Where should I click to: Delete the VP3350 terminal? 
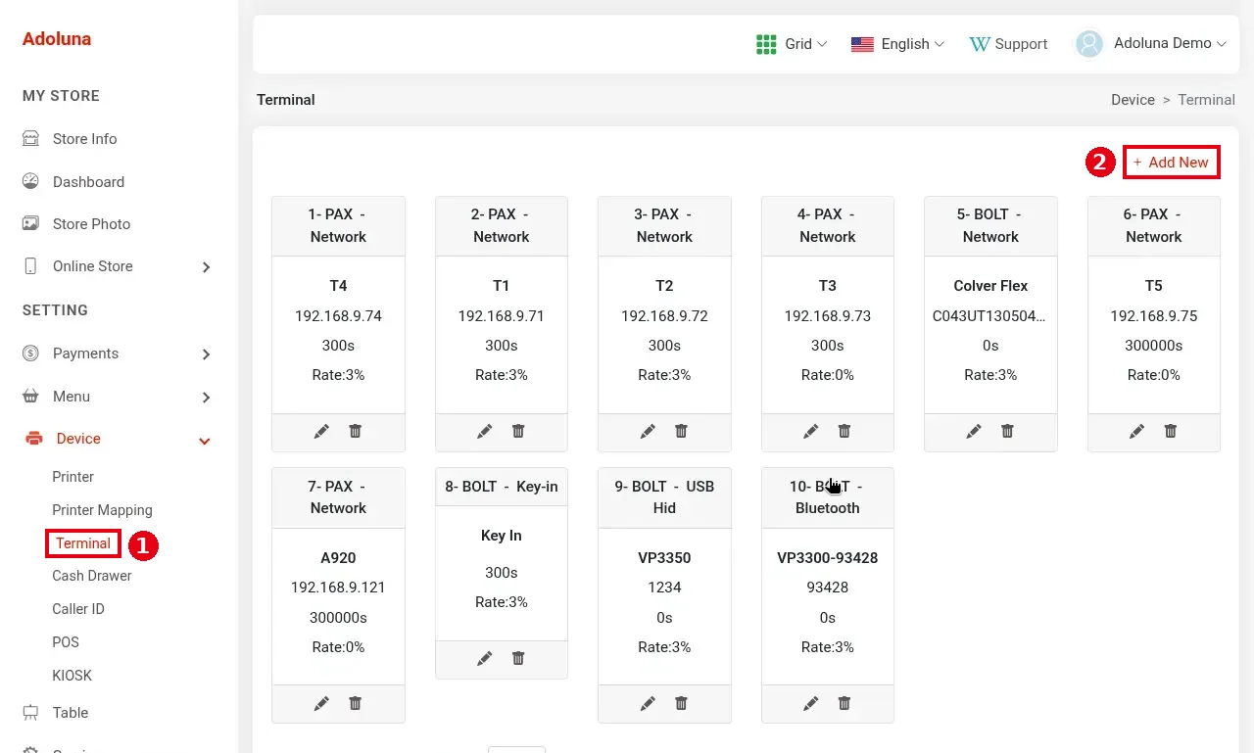point(681,703)
